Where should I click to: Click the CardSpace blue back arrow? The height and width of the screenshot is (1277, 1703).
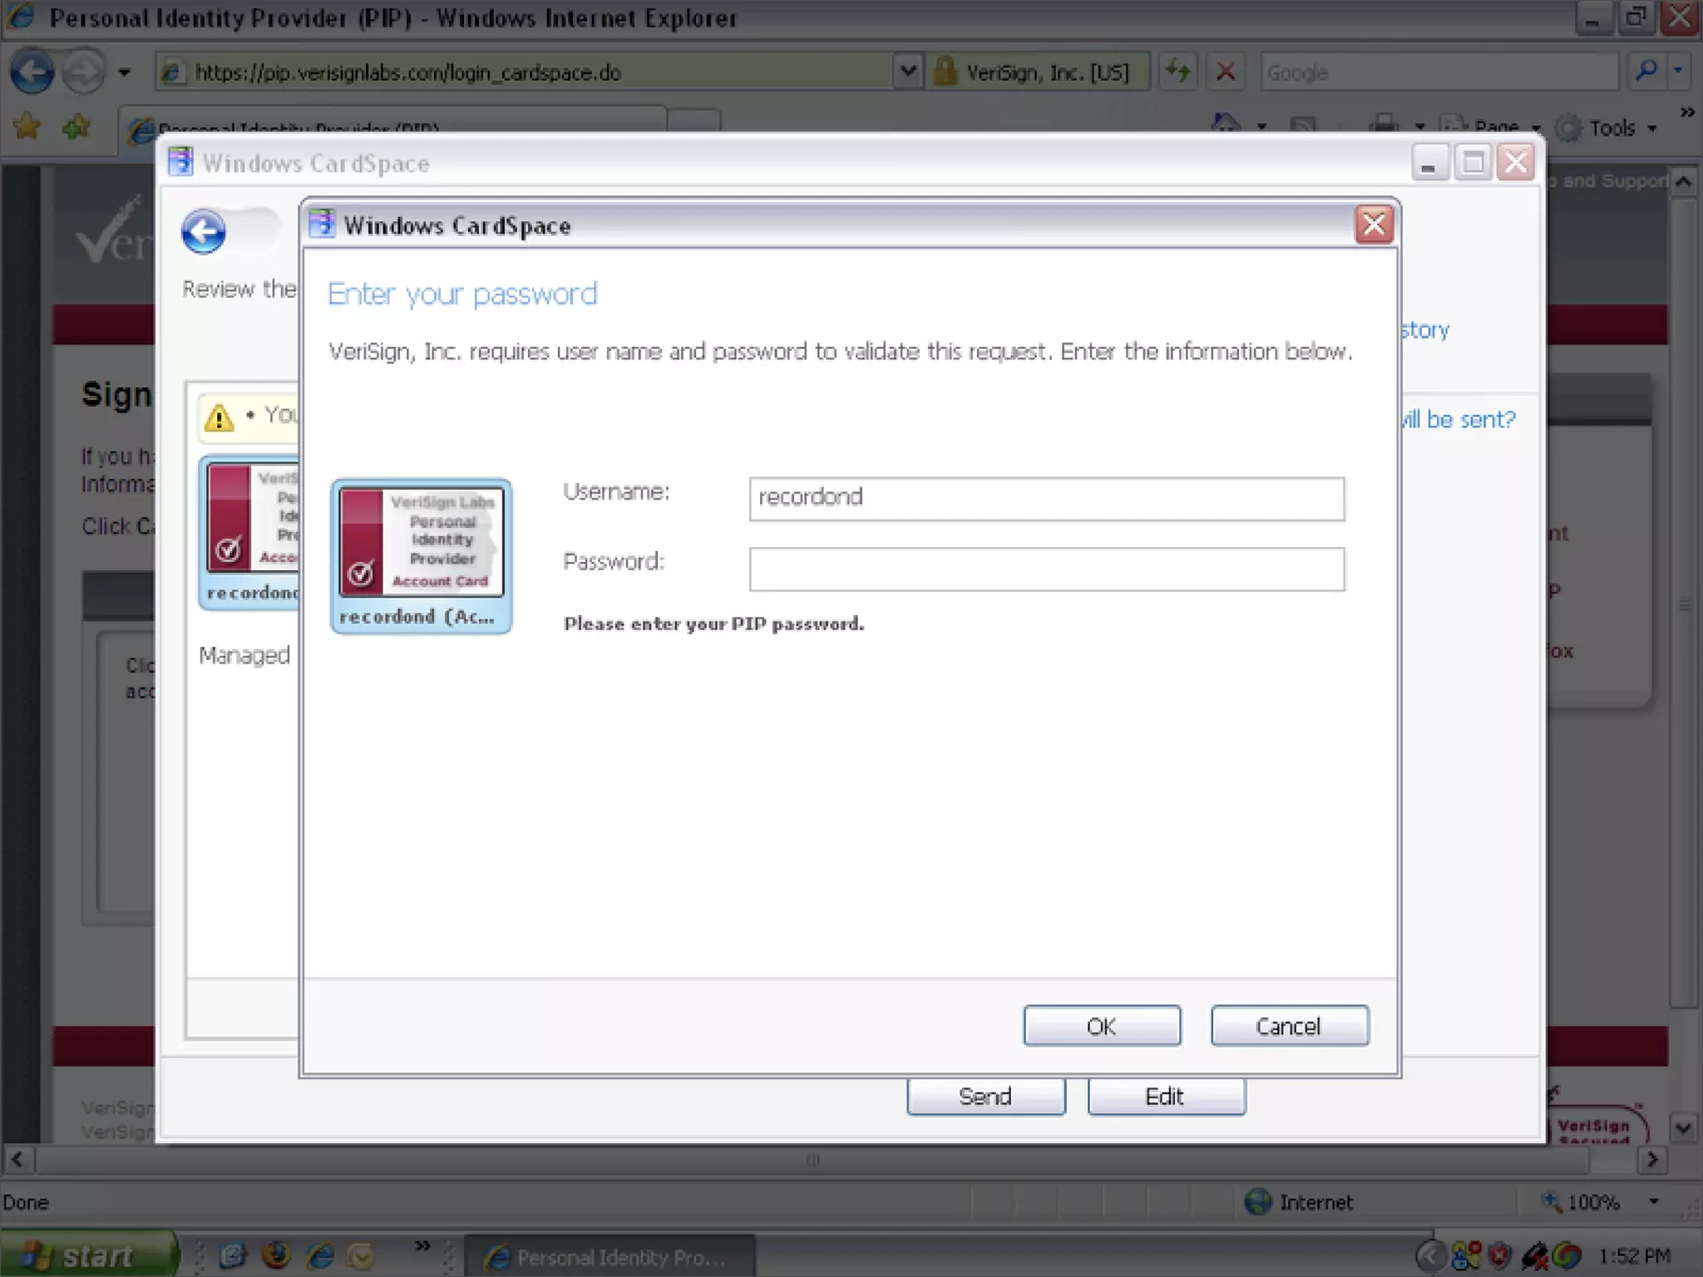tap(203, 232)
